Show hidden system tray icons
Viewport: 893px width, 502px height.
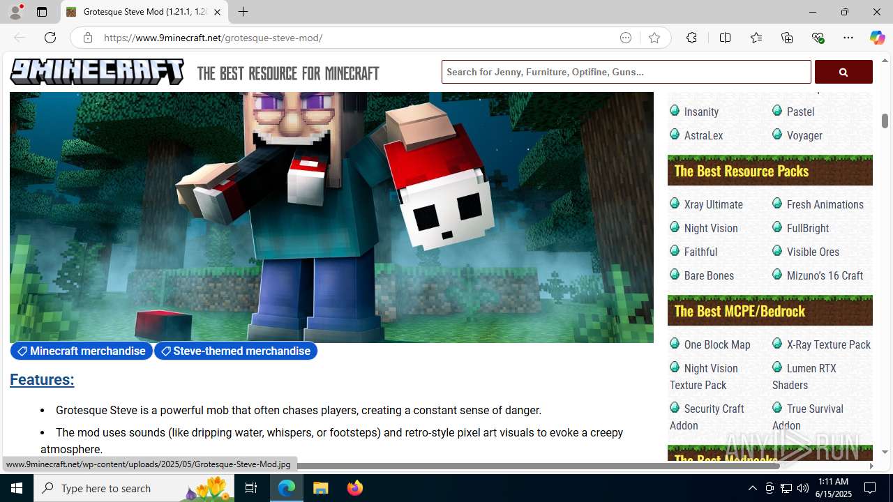pyautogui.click(x=752, y=488)
